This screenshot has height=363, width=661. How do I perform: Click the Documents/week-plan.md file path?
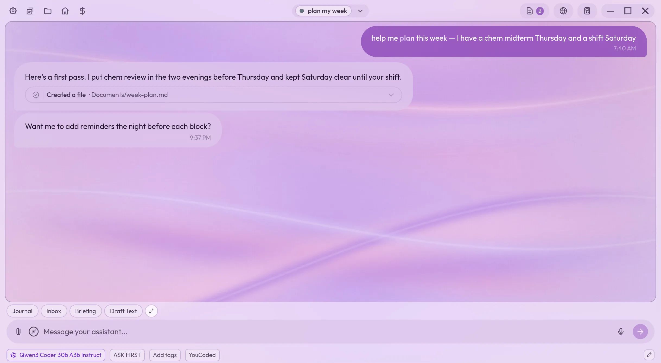[129, 95]
